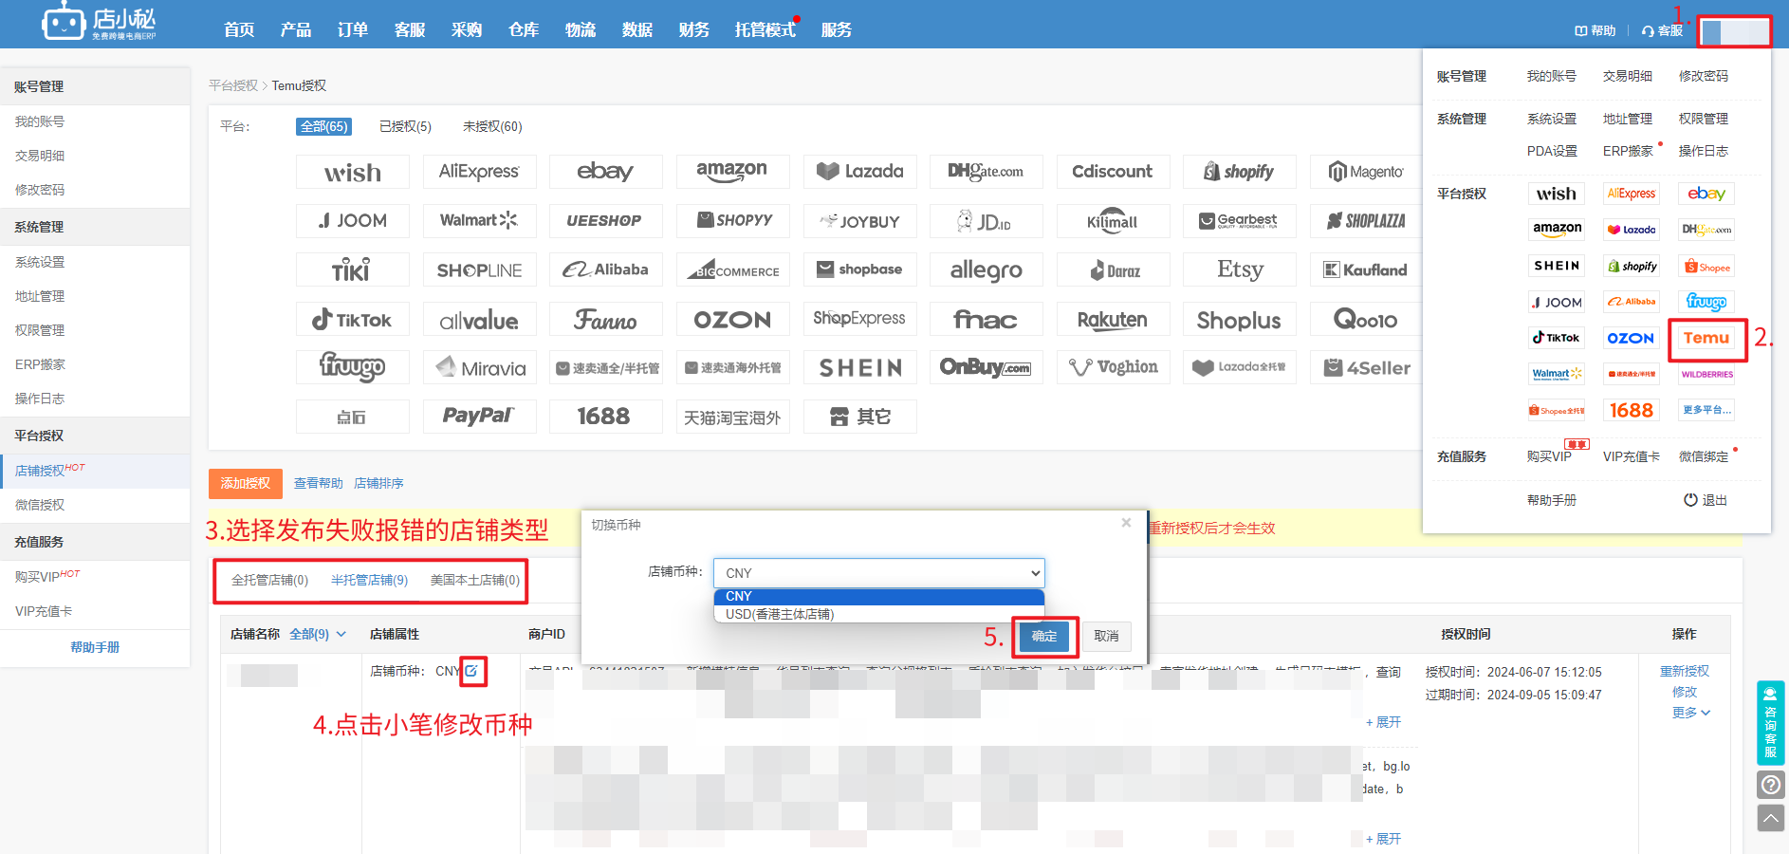This screenshot has height=854, width=1789.
Task: Open the PayPal platform tile
Action: (x=479, y=416)
